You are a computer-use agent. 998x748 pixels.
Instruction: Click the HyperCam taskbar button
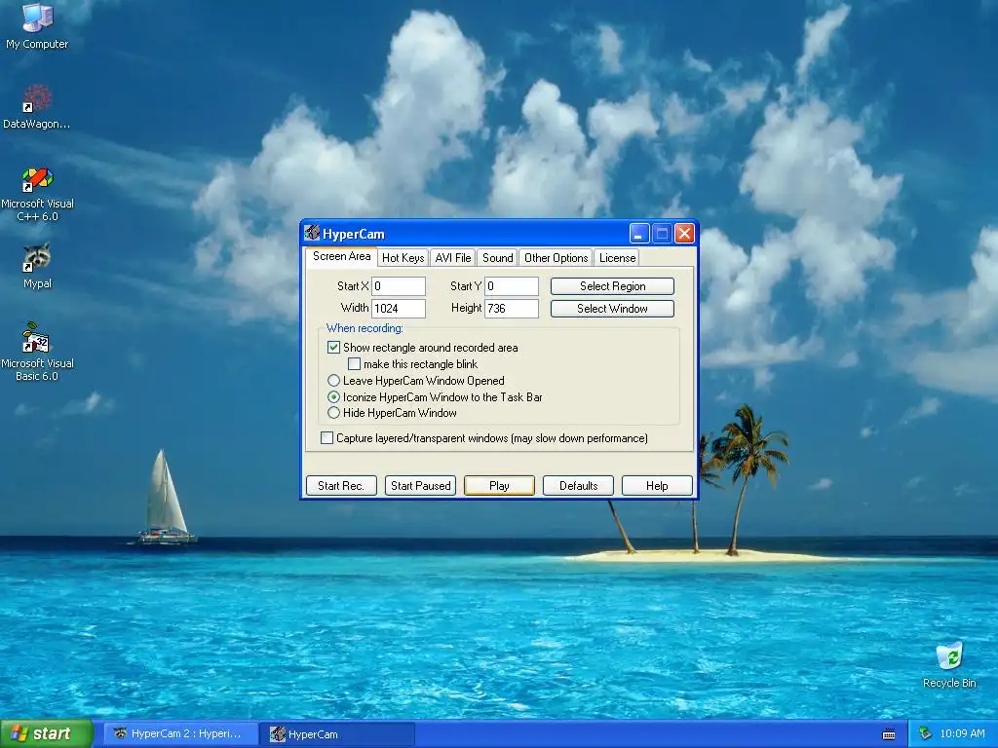pyautogui.click(x=338, y=734)
